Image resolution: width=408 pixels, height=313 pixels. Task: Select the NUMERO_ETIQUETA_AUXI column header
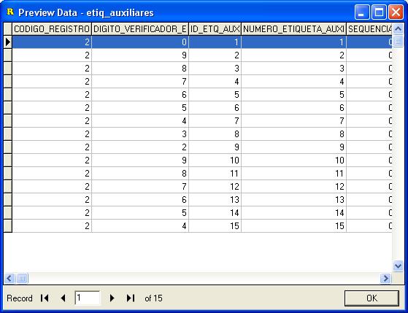tap(293, 29)
